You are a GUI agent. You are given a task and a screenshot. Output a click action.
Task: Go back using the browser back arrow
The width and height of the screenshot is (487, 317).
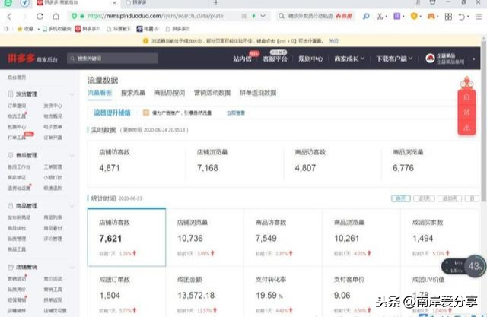[9, 17]
